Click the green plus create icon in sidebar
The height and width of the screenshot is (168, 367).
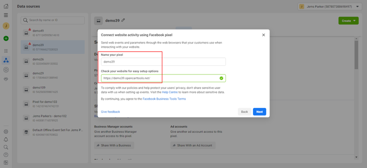click(6, 38)
